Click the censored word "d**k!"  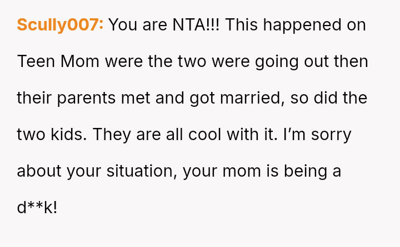click(37, 207)
